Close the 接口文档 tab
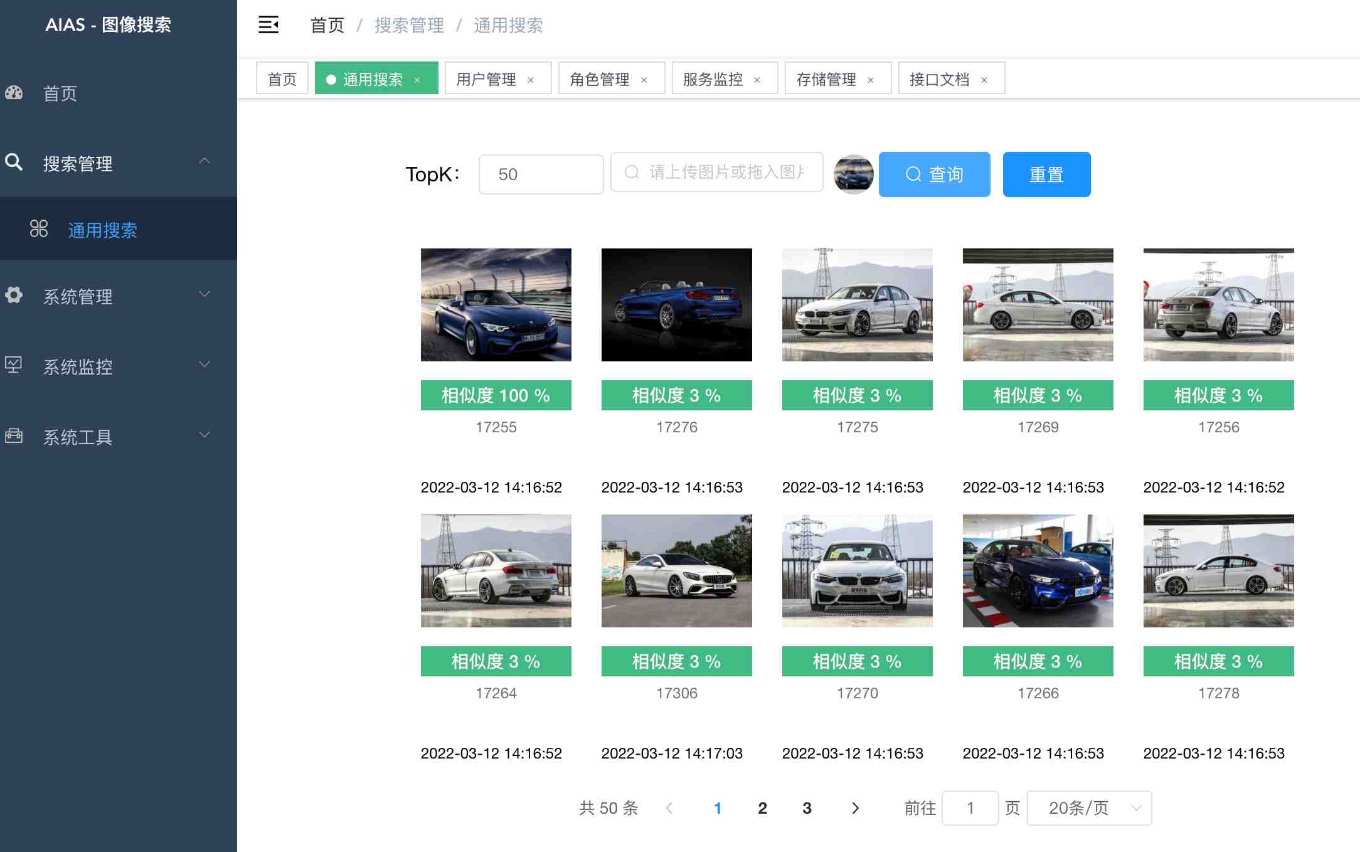This screenshot has height=852, width=1360. tap(984, 80)
